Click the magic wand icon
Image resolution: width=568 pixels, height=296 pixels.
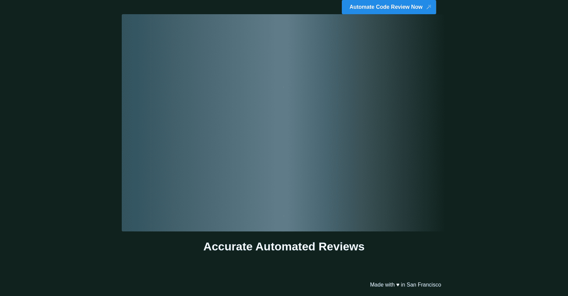click(429, 7)
